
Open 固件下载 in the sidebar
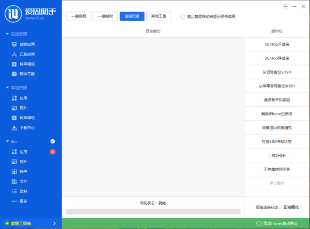[27, 74]
